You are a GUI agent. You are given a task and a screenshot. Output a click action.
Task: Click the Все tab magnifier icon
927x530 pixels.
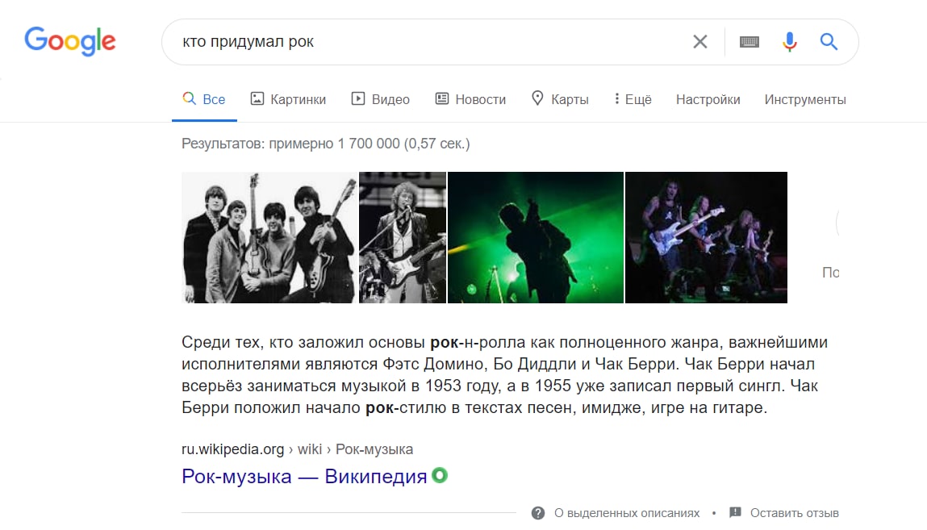(x=189, y=98)
